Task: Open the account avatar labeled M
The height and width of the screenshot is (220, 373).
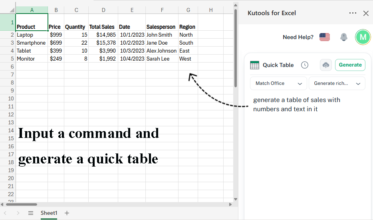Action: click(363, 37)
